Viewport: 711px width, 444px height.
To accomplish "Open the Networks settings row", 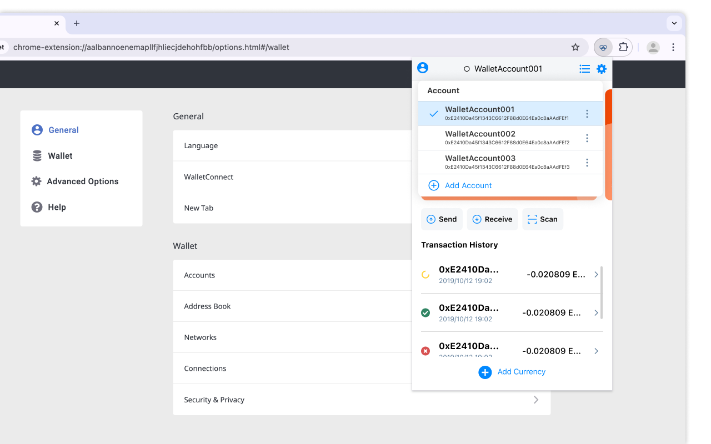I will (293, 337).
